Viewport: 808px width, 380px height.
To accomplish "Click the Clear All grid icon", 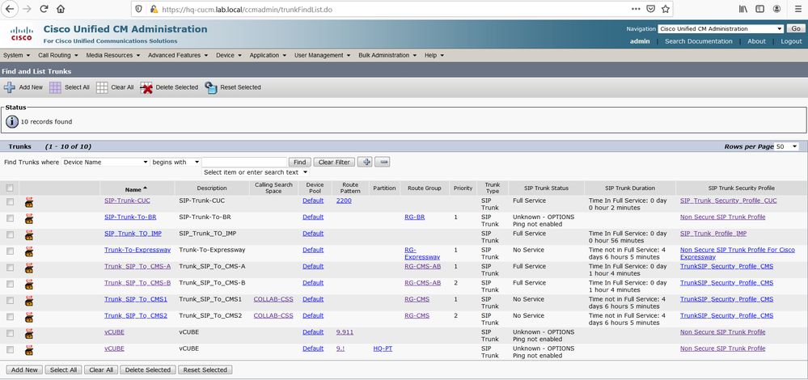I will click(x=102, y=87).
